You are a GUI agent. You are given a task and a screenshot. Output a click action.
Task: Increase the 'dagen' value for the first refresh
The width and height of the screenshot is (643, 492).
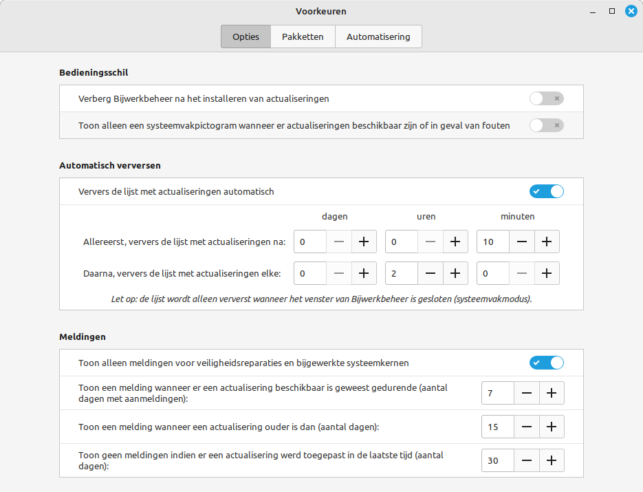[x=364, y=242]
